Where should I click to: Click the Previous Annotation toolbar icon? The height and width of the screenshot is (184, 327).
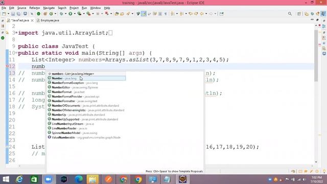pos(182,14)
